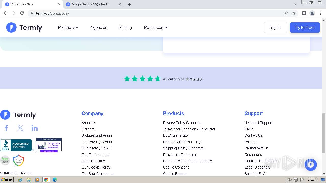Open the Chrome three-dot menu
The image size is (326, 183).
(320, 13)
